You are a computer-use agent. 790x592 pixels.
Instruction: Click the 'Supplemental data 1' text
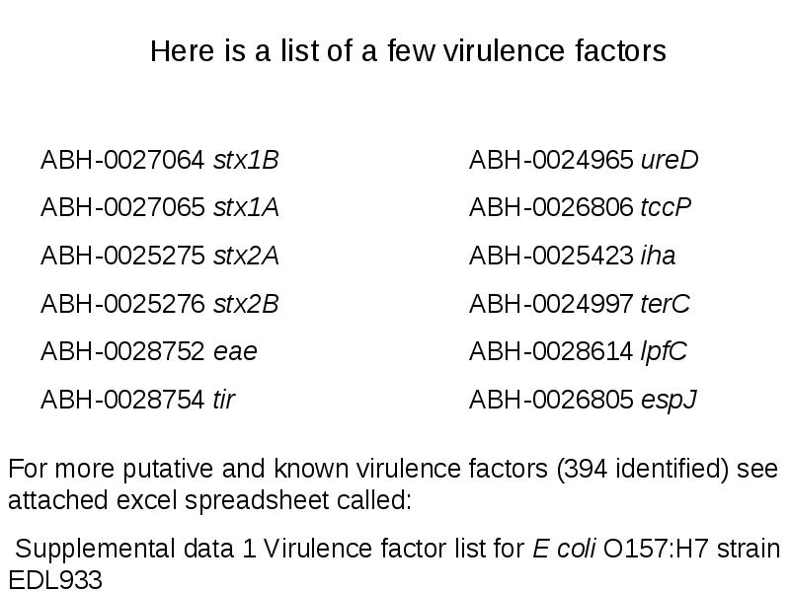click(x=135, y=549)
